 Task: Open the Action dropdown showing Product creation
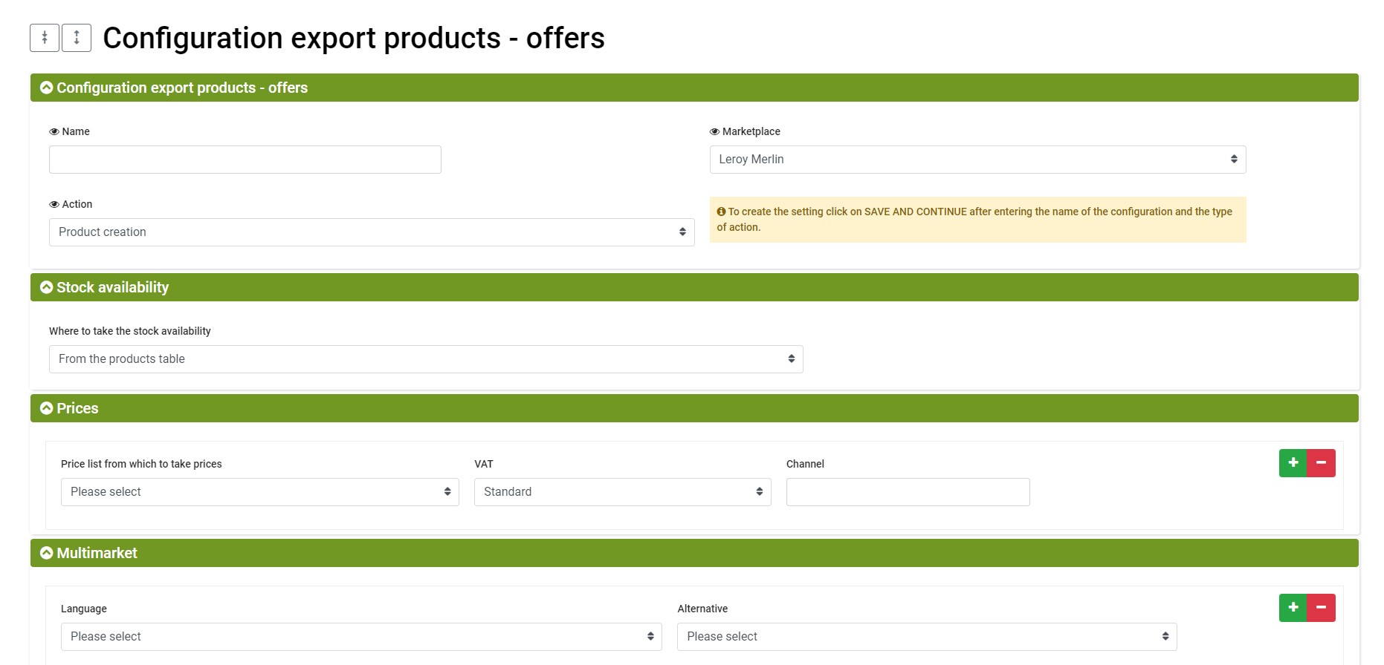[x=372, y=232]
